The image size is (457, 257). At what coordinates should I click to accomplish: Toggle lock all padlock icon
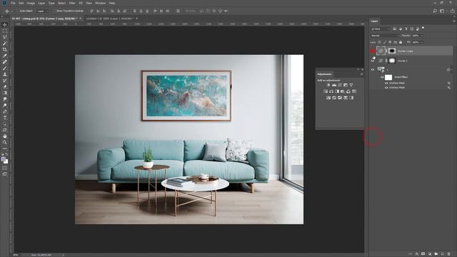coord(401,42)
